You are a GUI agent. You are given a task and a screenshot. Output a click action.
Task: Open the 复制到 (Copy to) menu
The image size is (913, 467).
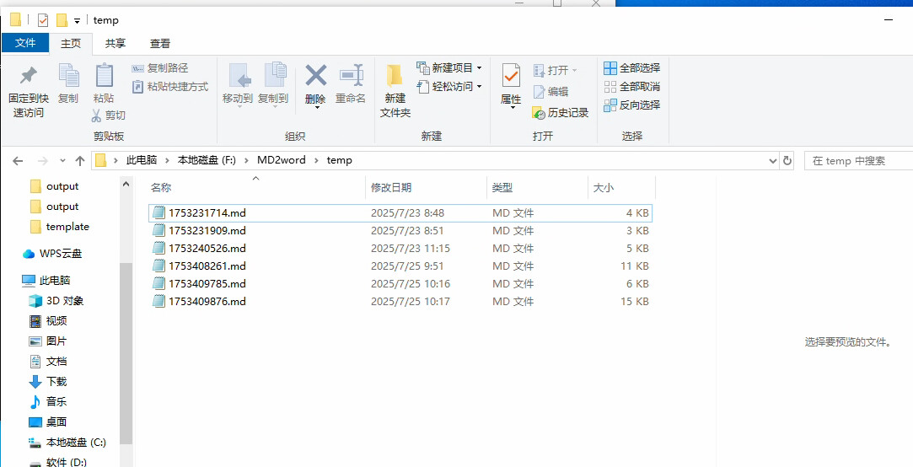click(x=273, y=85)
